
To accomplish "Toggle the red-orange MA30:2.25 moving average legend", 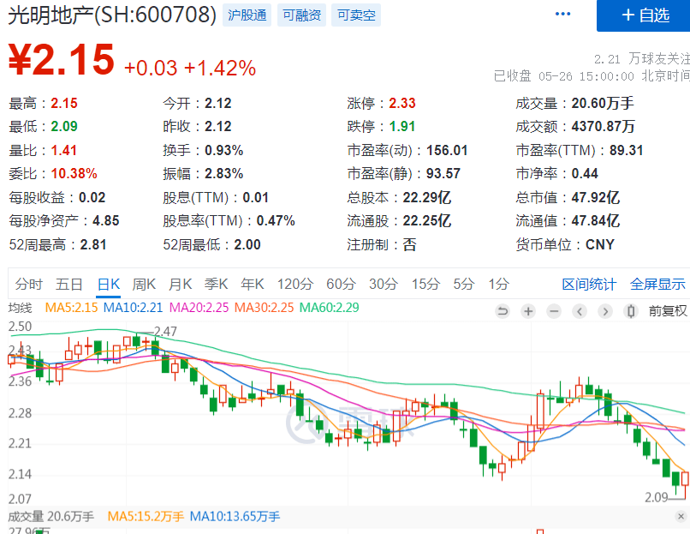I will (x=264, y=308).
